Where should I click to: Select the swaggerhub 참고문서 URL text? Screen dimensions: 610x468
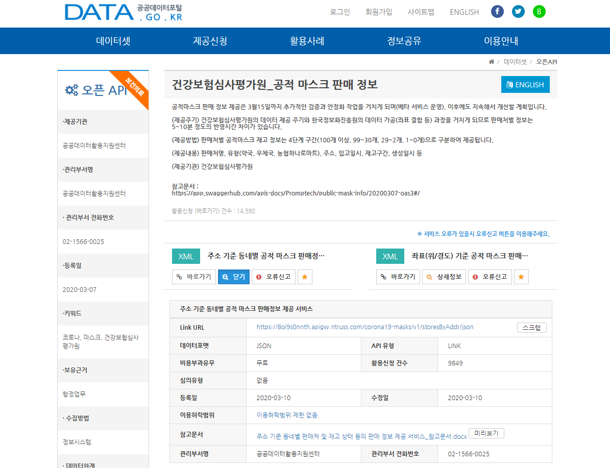pyautogui.click(x=296, y=193)
